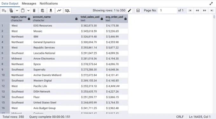The image size is (216, 119).
Task: Click the CRLF line ending indicator
Action: [180, 117]
